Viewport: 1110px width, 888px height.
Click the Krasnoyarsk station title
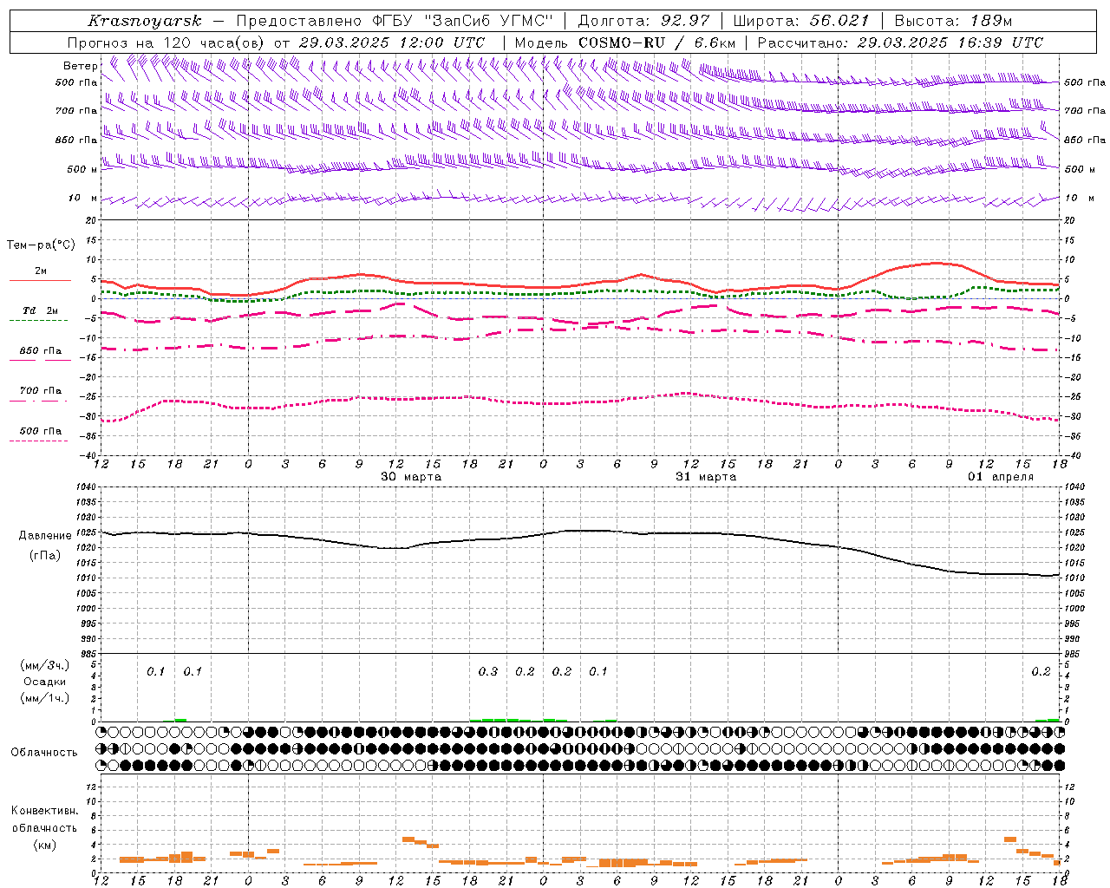coord(145,21)
